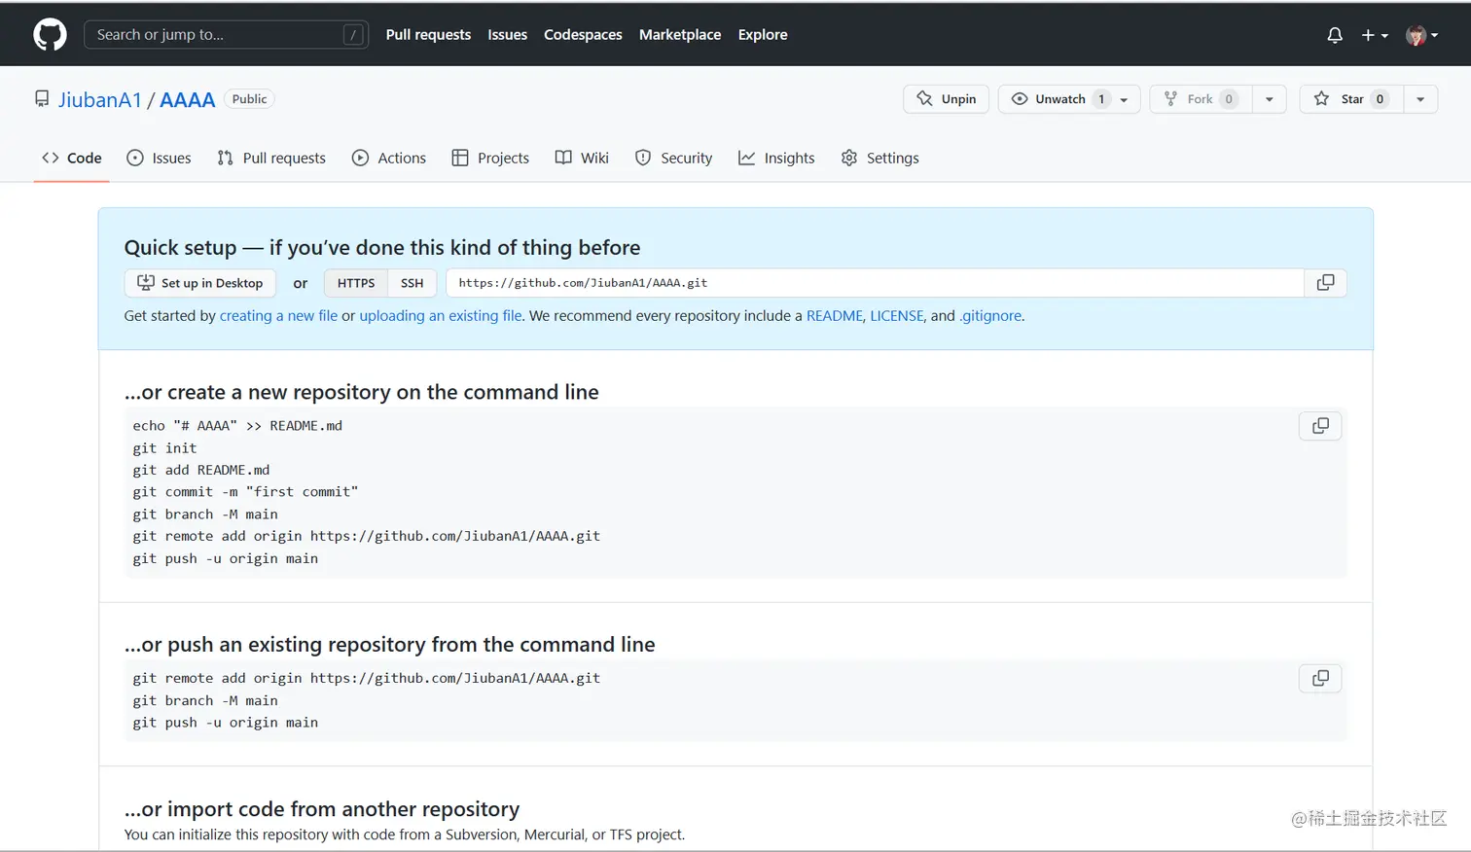
Task: Go to Marketplace in the header
Action: pyautogui.click(x=680, y=35)
